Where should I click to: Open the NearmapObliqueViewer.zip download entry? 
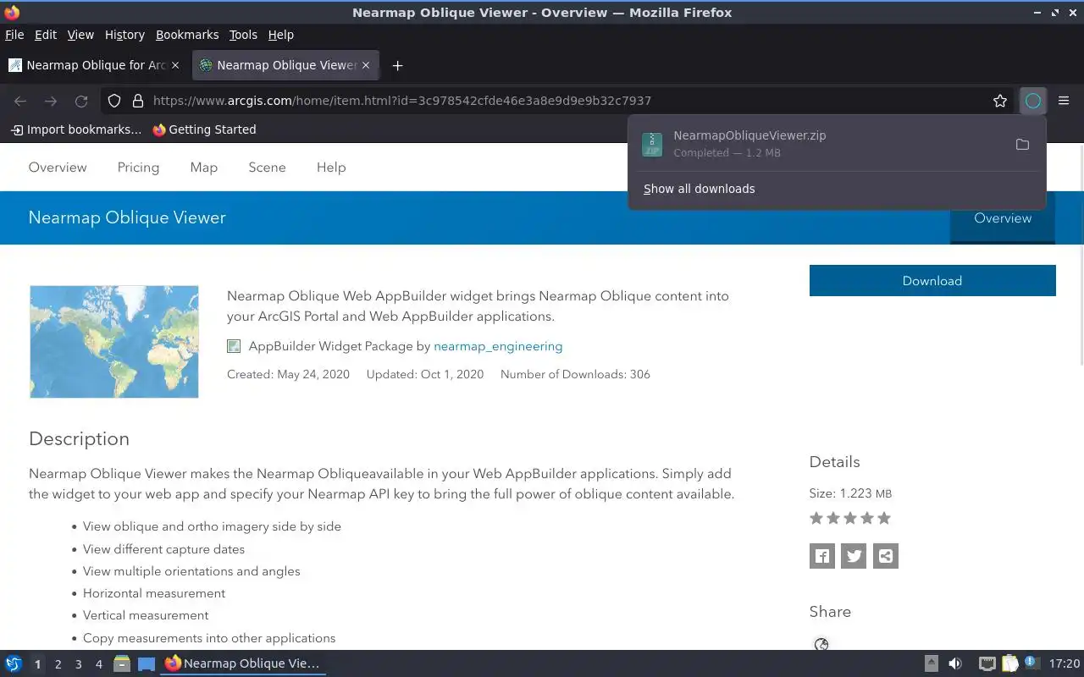(x=820, y=144)
